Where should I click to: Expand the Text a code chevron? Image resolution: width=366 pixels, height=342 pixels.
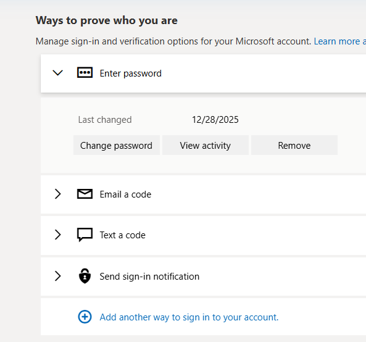pos(57,235)
